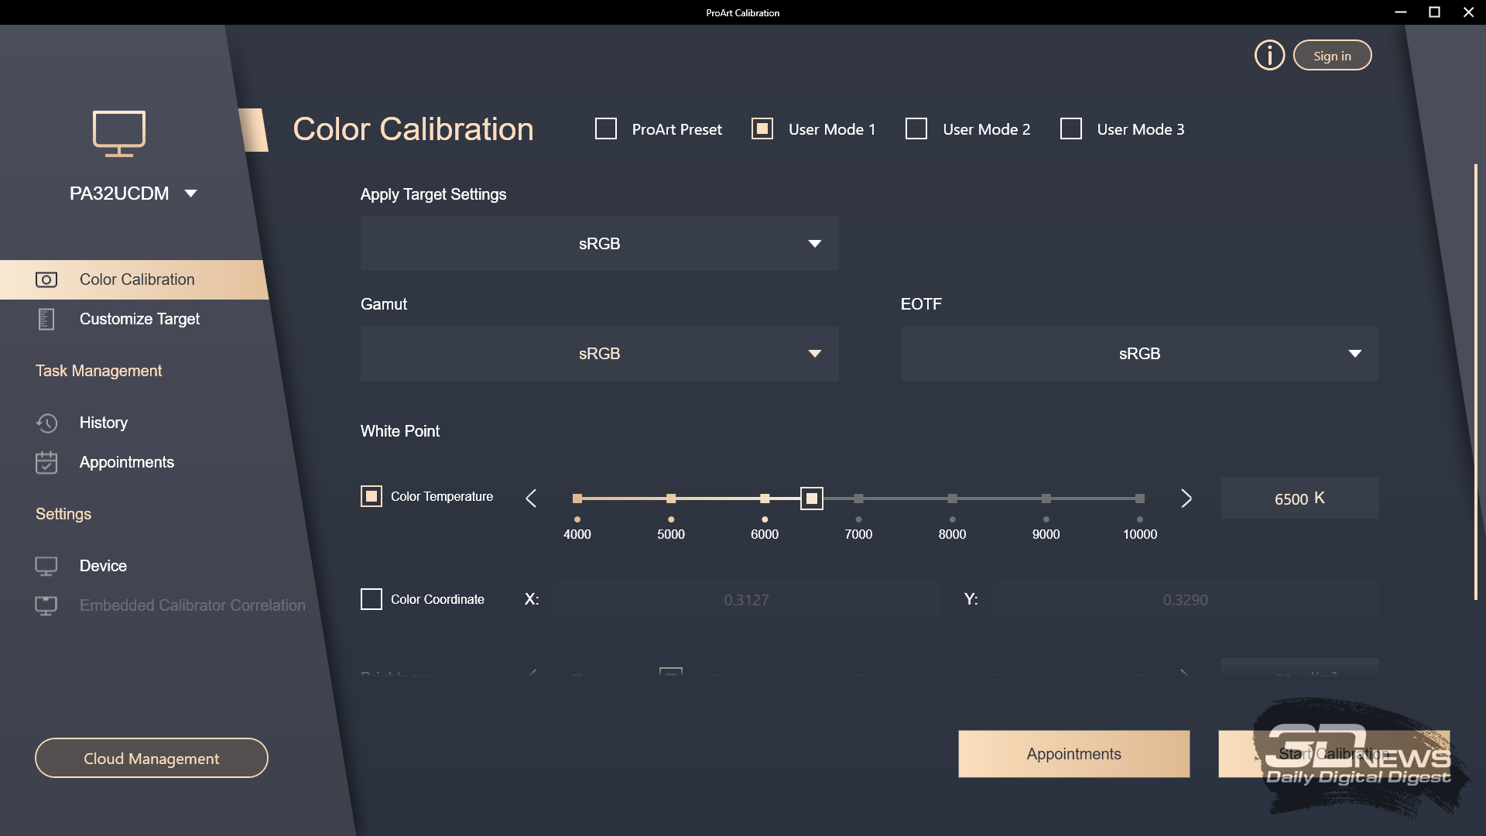Open History under Task Management
This screenshot has width=1486, height=836.
pos(104,423)
